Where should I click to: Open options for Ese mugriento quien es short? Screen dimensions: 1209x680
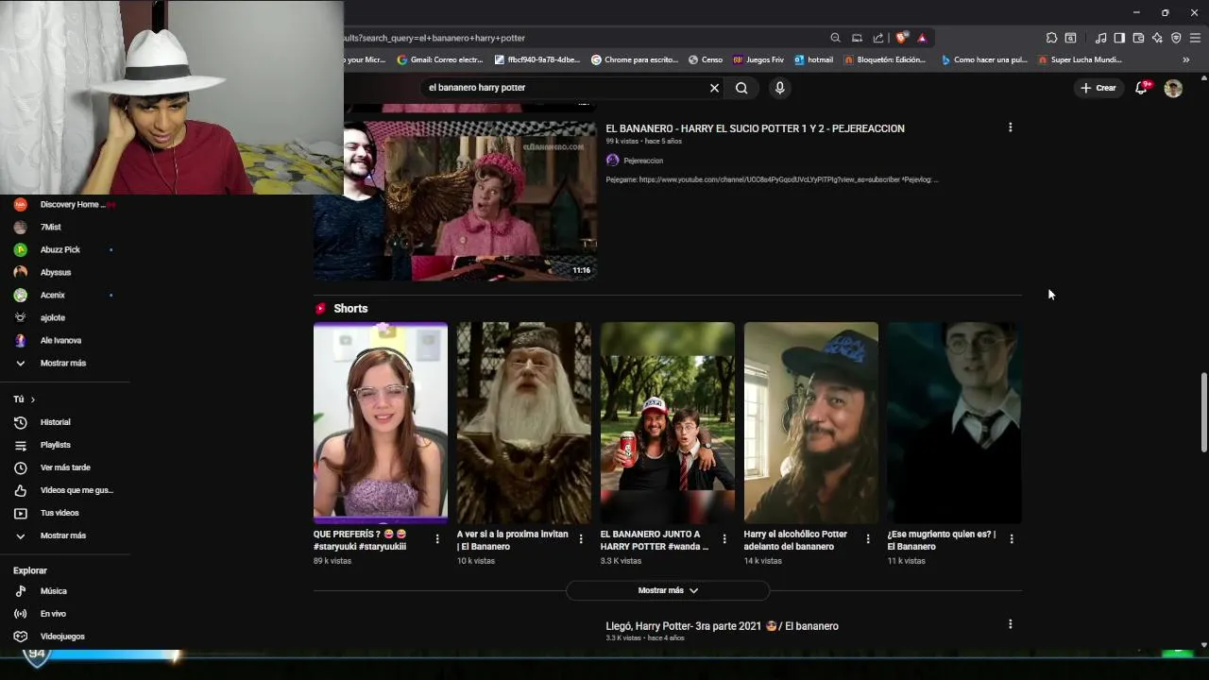tap(1012, 539)
